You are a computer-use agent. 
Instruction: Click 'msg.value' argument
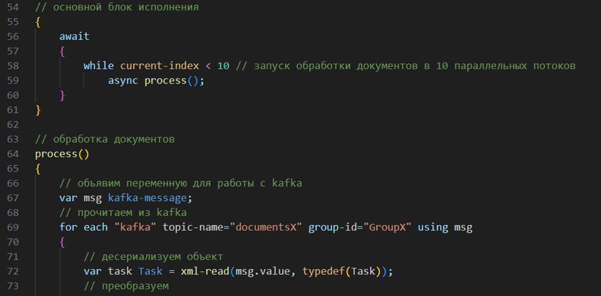[x=263, y=272]
